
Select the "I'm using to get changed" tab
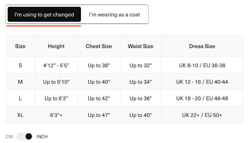click(44, 15)
